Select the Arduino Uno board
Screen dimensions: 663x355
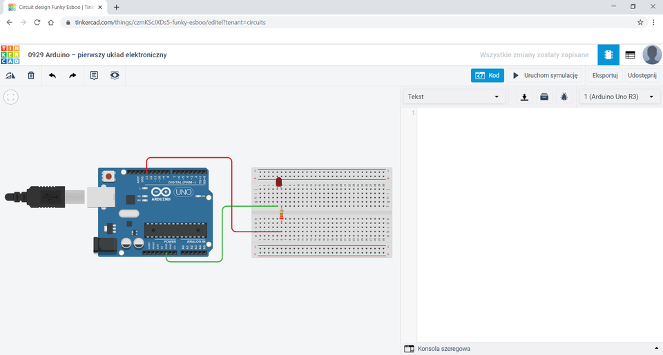[x=155, y=212]
